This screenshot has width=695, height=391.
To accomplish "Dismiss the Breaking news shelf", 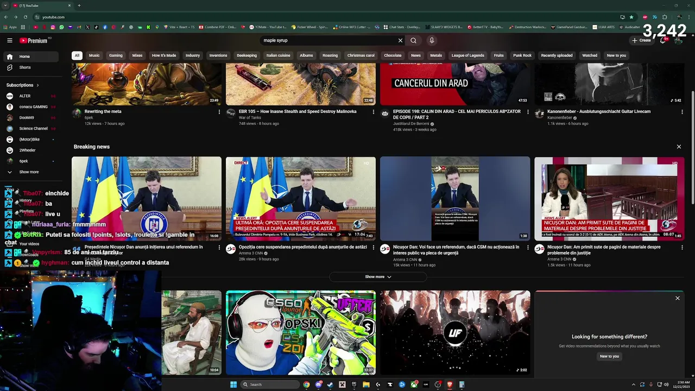I will 679,147.
